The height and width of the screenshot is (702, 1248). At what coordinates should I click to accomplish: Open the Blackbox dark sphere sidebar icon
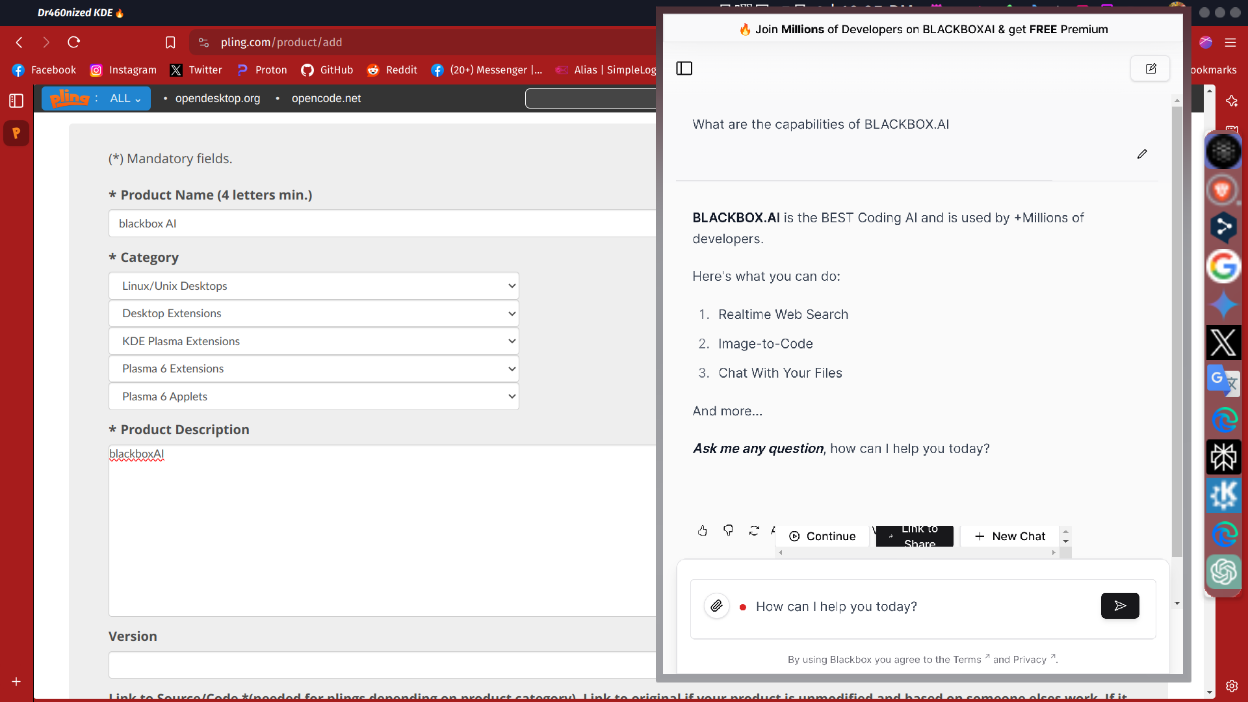click(x=1224, y=151)
